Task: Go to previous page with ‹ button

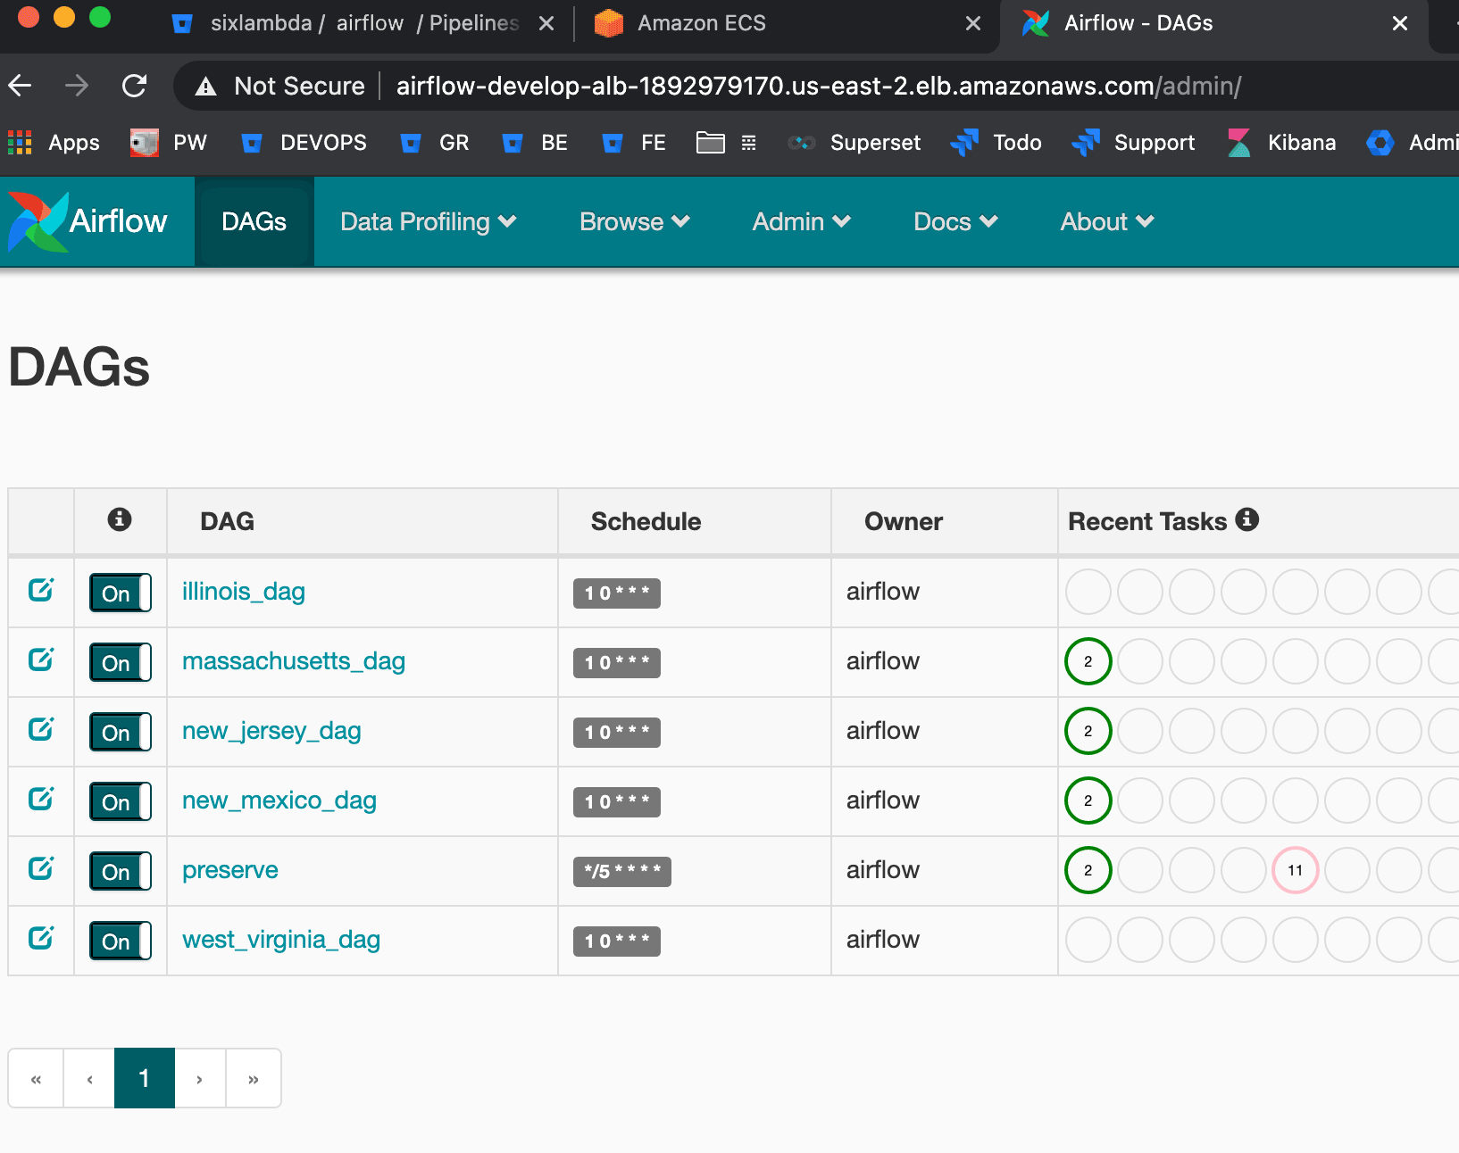Action: [x=89, y=1079]
